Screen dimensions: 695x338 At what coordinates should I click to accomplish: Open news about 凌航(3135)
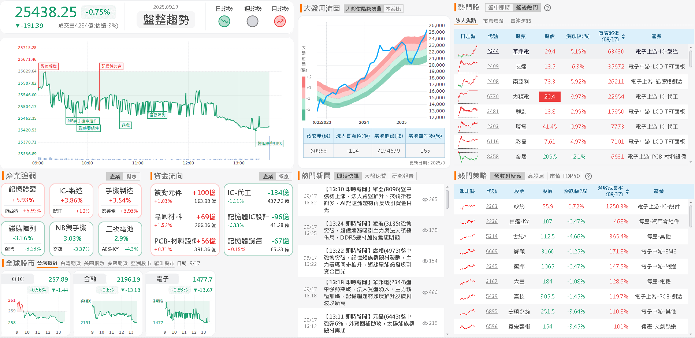(x=368, y=230)
